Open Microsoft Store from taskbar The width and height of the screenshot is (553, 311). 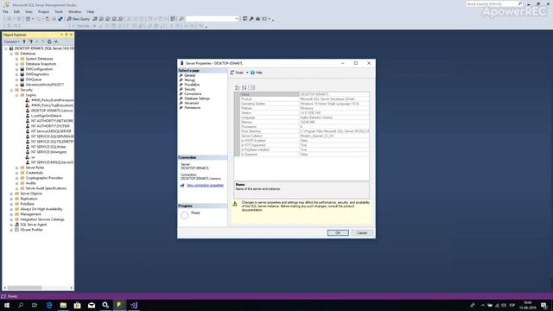(77, 305)
